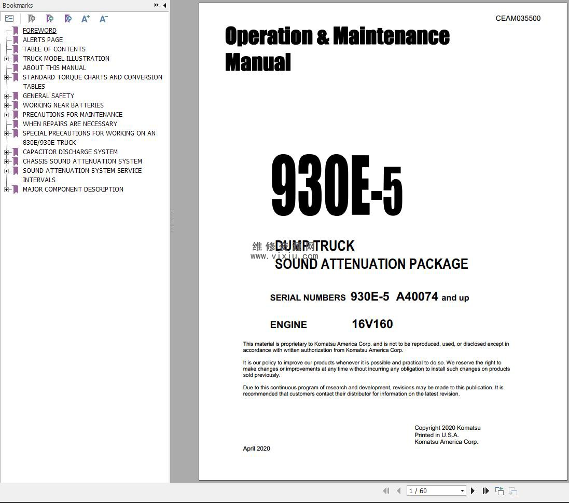
Task: Click the GENERAL SAFETY bookmark ribbon icon
Action: [x=16, y=96]
